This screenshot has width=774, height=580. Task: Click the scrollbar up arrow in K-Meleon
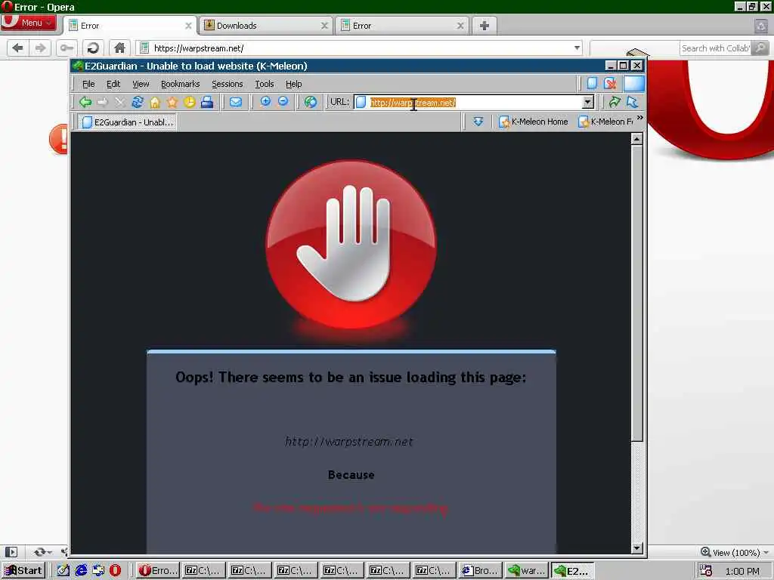coord(636,139)
